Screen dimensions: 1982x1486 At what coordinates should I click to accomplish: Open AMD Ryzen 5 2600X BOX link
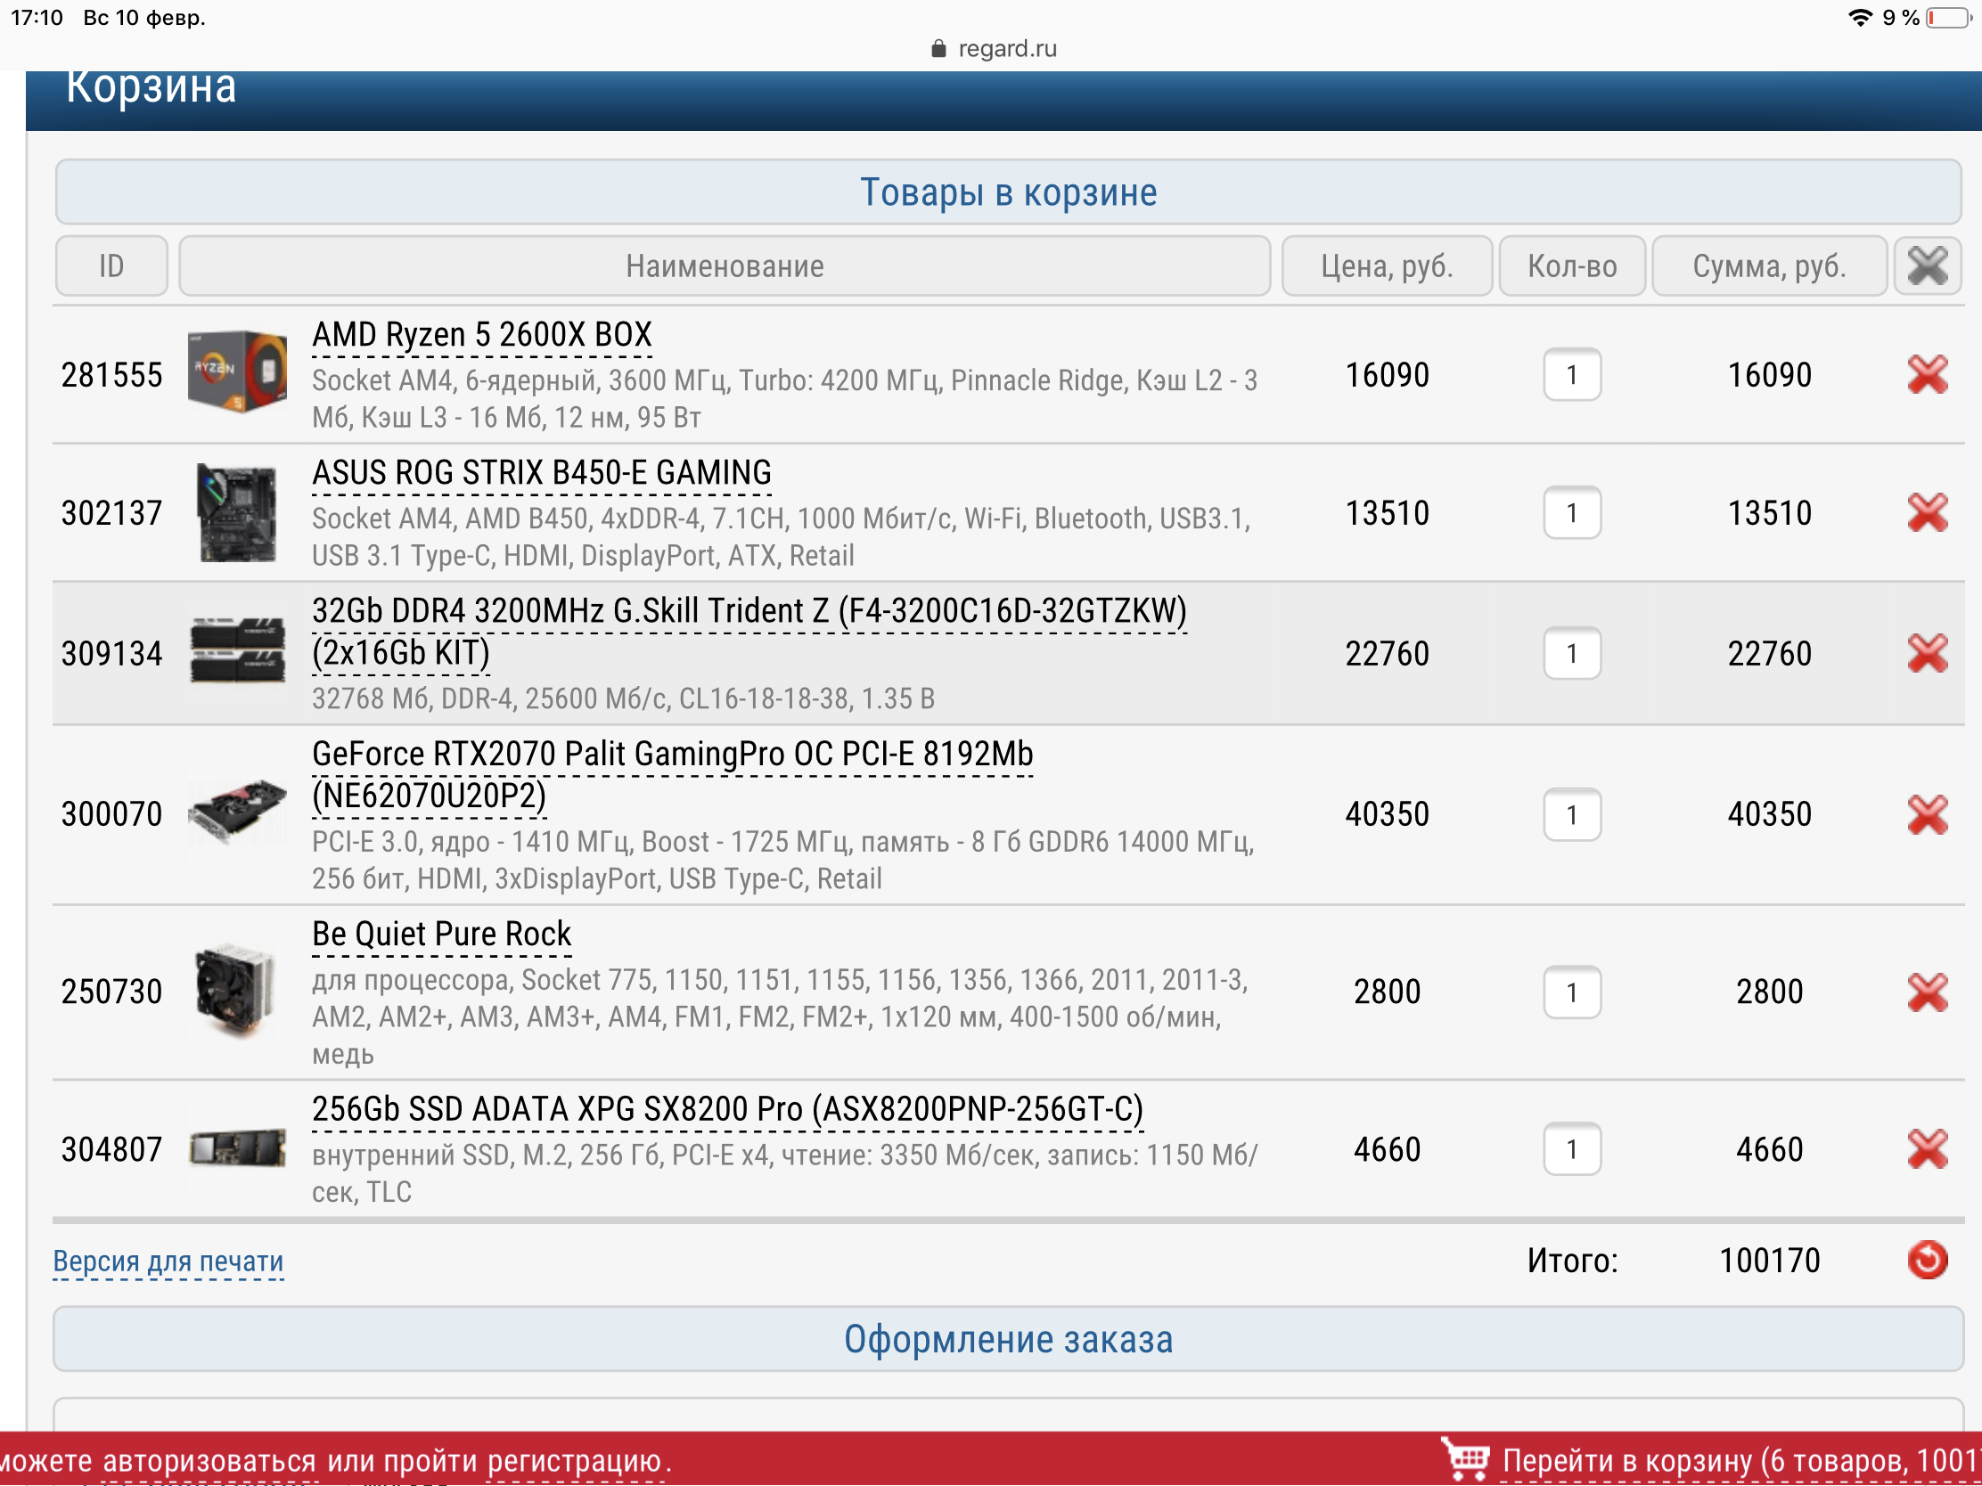pyautogui.click(x=481, y=335)
